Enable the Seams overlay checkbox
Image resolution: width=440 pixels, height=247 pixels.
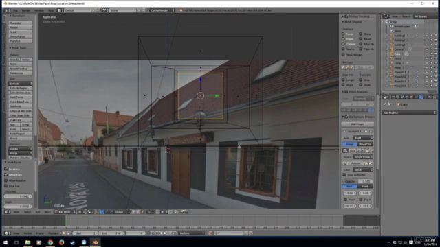point(343,49)
